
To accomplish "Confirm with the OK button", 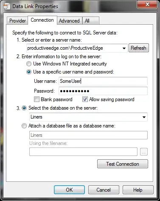I will (x=69, y=190).
